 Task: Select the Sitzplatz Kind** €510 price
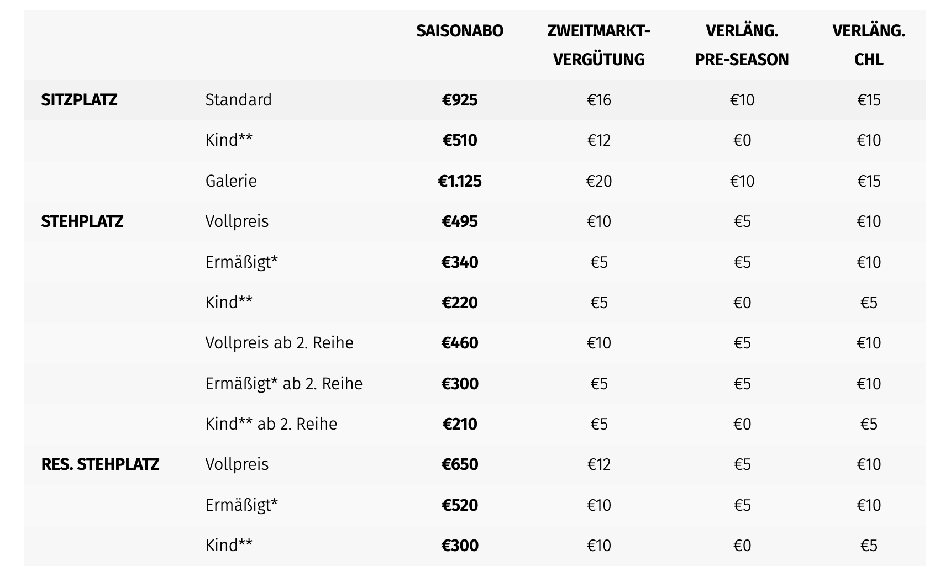point(460,140)
